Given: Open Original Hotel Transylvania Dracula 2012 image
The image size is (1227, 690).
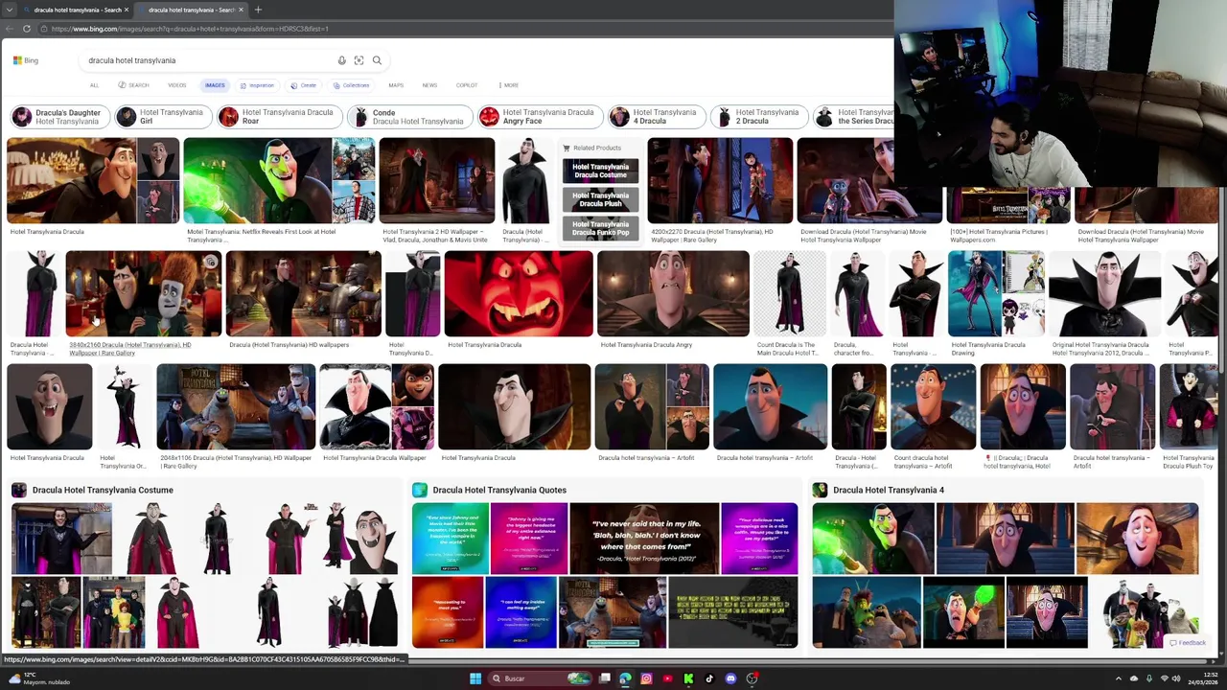Looking at the screenshot, I should tap(1104, 294).
